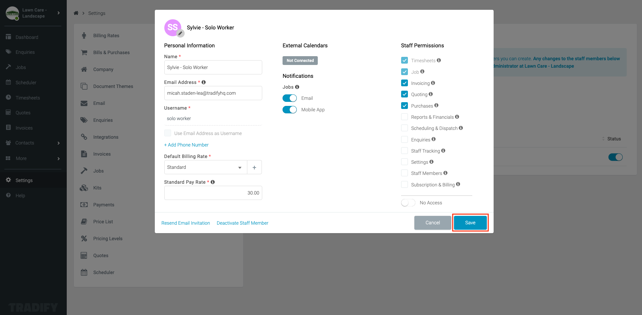The height and width of the screenshot is (315, 642).
Task: Turn off Mobile App notifications
Action: [289, 109]
